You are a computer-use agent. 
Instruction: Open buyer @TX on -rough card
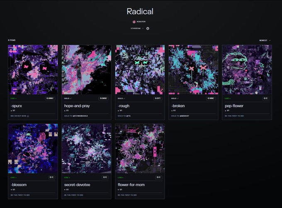coord(129,116)
